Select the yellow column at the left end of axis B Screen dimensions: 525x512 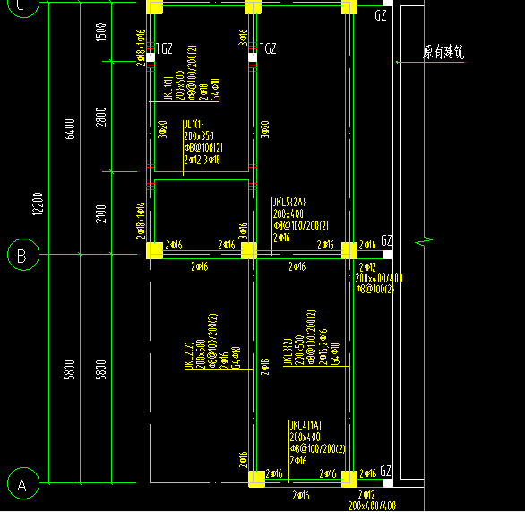[x=155, y=251]
